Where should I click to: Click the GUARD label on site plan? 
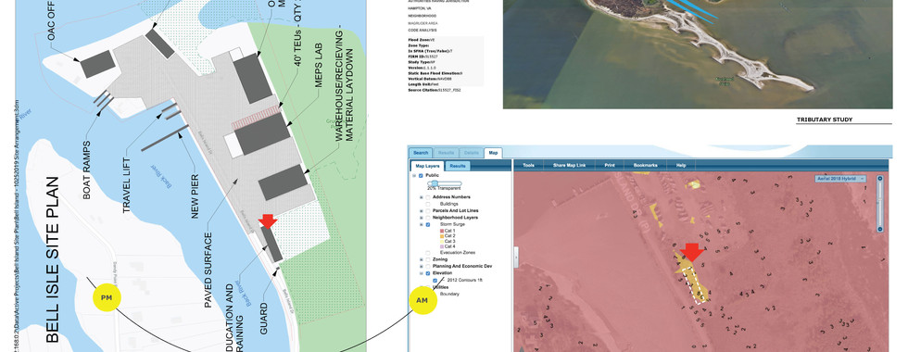click(x=263, y=319)
